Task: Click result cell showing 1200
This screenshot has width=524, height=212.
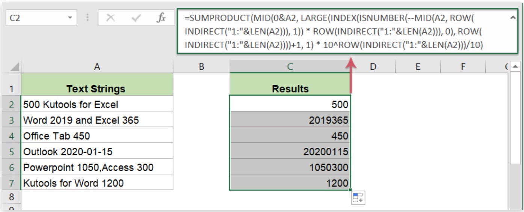Action: [290, 182]
